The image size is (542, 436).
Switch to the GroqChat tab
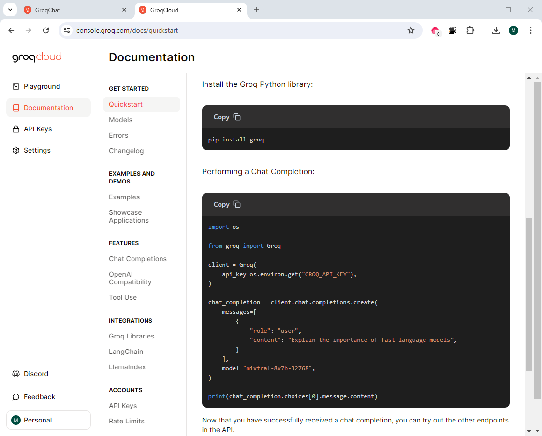75,10
